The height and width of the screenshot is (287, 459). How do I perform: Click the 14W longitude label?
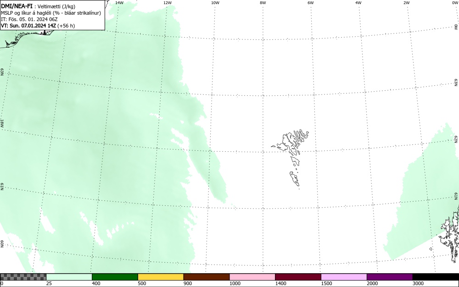[x=119, y=3]
